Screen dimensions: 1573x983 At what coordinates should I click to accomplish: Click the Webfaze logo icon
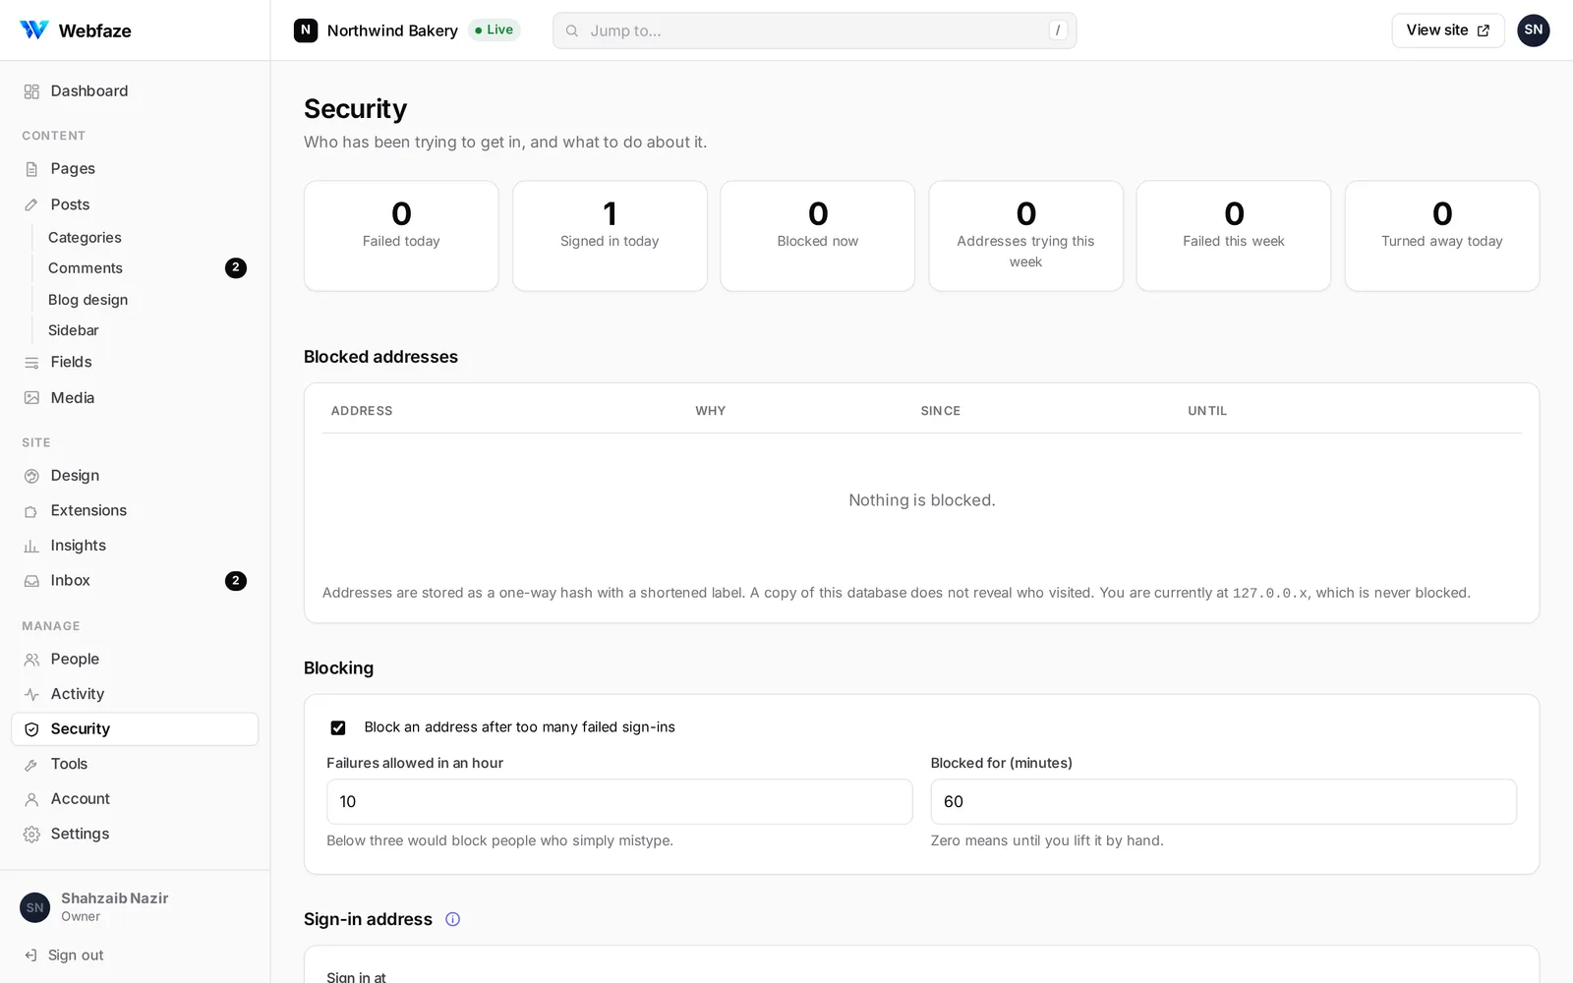pos(33,30)
